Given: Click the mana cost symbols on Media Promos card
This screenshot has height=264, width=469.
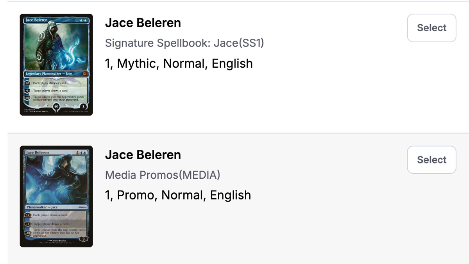Looking at the screenshot, I should pyautogui.click(x=81, y=152).
